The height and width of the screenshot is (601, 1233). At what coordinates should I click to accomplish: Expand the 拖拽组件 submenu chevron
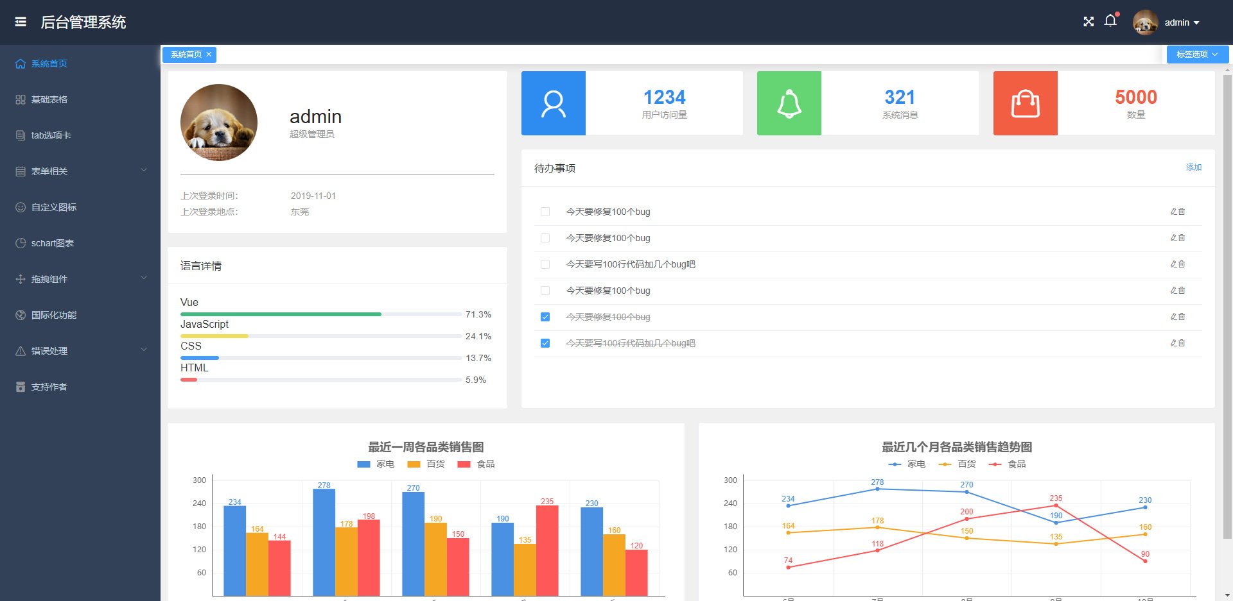(144, 278)
